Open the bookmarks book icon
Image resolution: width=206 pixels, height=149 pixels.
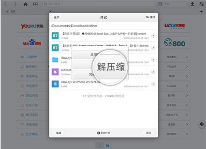[x=36, y=4]
